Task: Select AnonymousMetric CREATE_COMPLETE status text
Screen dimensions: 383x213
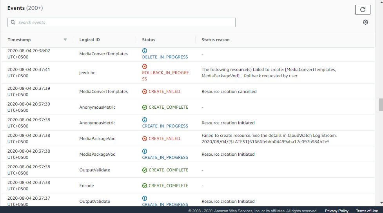Action: click(x=168, y=107)
